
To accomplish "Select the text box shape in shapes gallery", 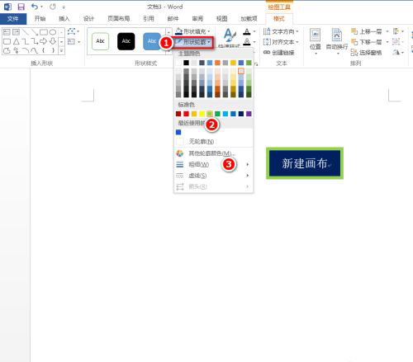I will [7, 32].
